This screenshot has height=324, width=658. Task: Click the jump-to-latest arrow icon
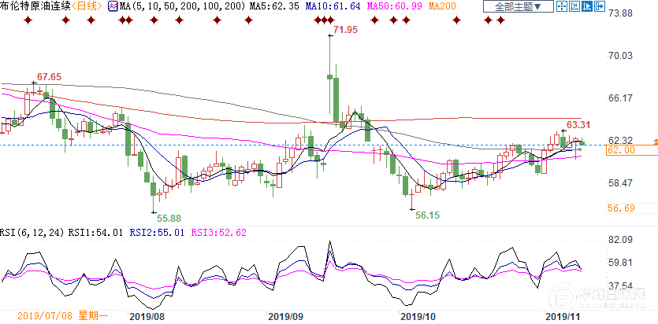coord(600,6)
